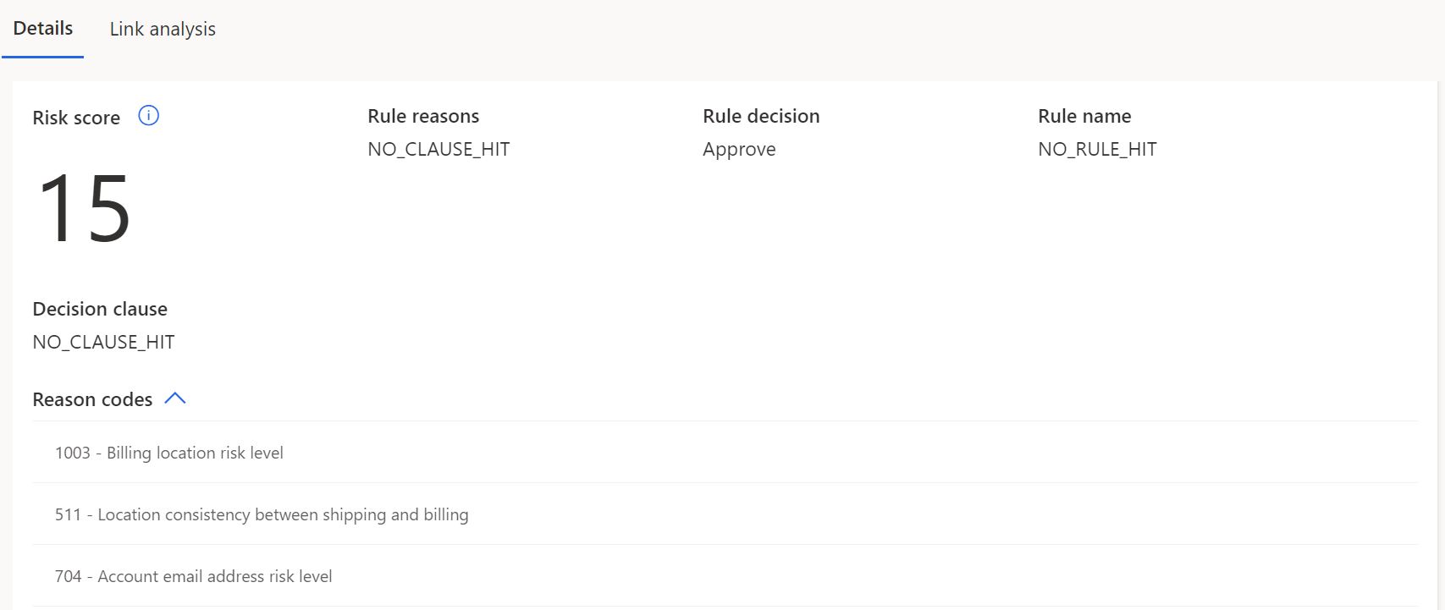Collapse the Reason codes chevron
The width and height of the screenshot is (1445, 610).
click(175, 398)
